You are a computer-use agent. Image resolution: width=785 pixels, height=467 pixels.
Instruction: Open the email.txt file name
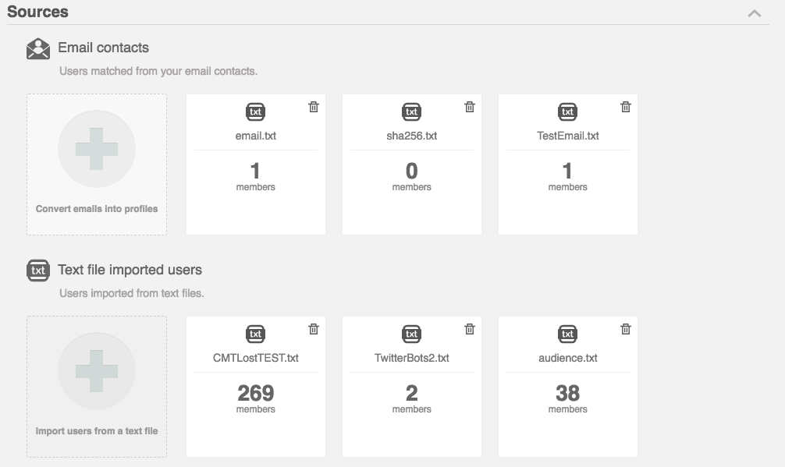point(255,136)
